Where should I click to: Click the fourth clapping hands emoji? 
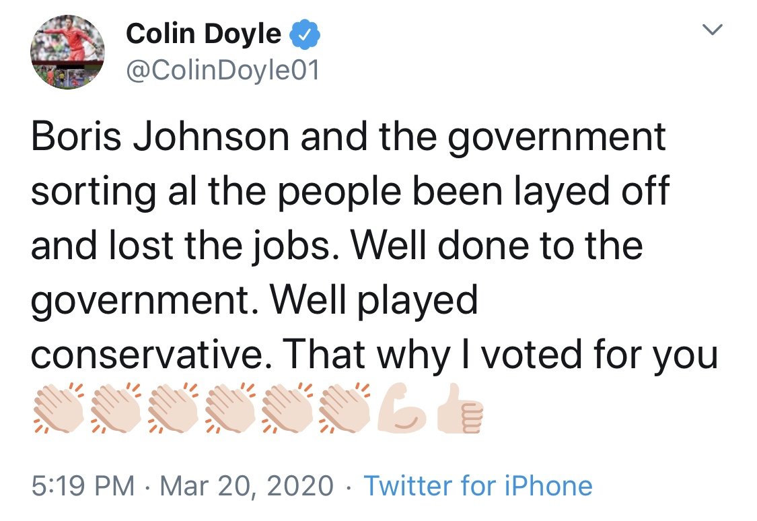230,409
